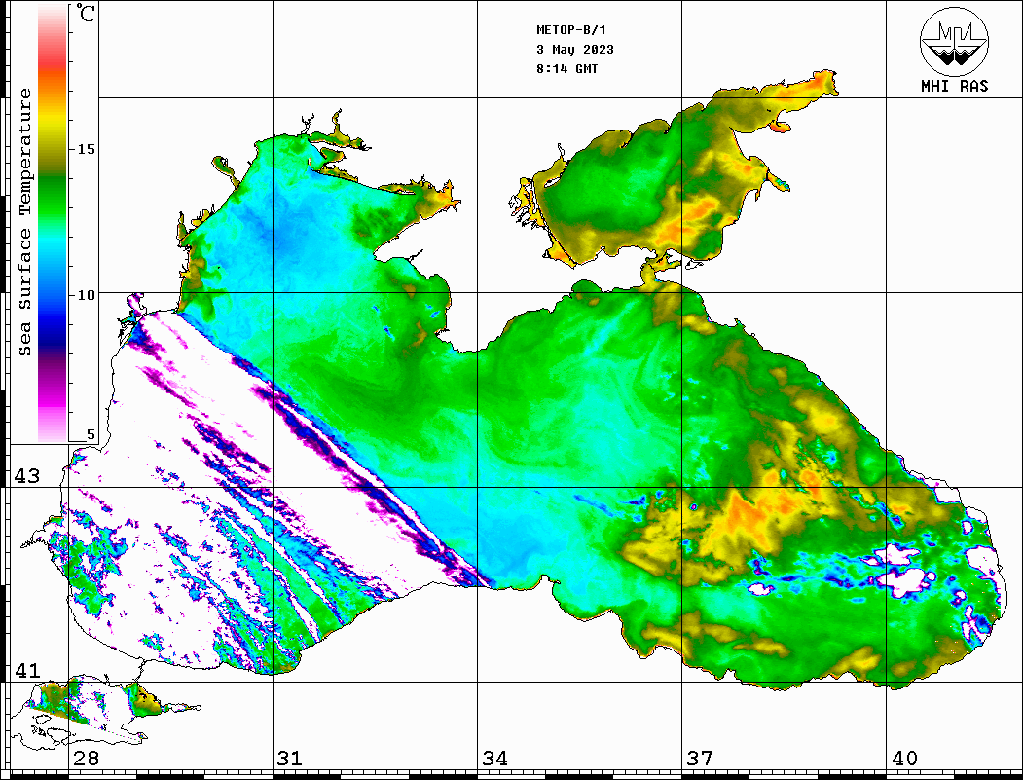Screen dimensions: 1023x780
Task: Click latitude label 43
Action: point(26,476)
